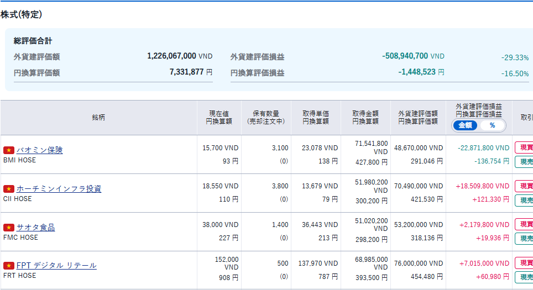Image resolution: width=533 pixels, height=290 pixels.
Task: Switch profit/loss display to 金額
Action: tap(465, 125)
